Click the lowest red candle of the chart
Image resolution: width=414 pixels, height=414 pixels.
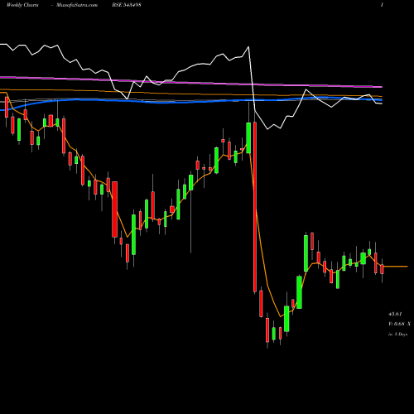point(267,330)
